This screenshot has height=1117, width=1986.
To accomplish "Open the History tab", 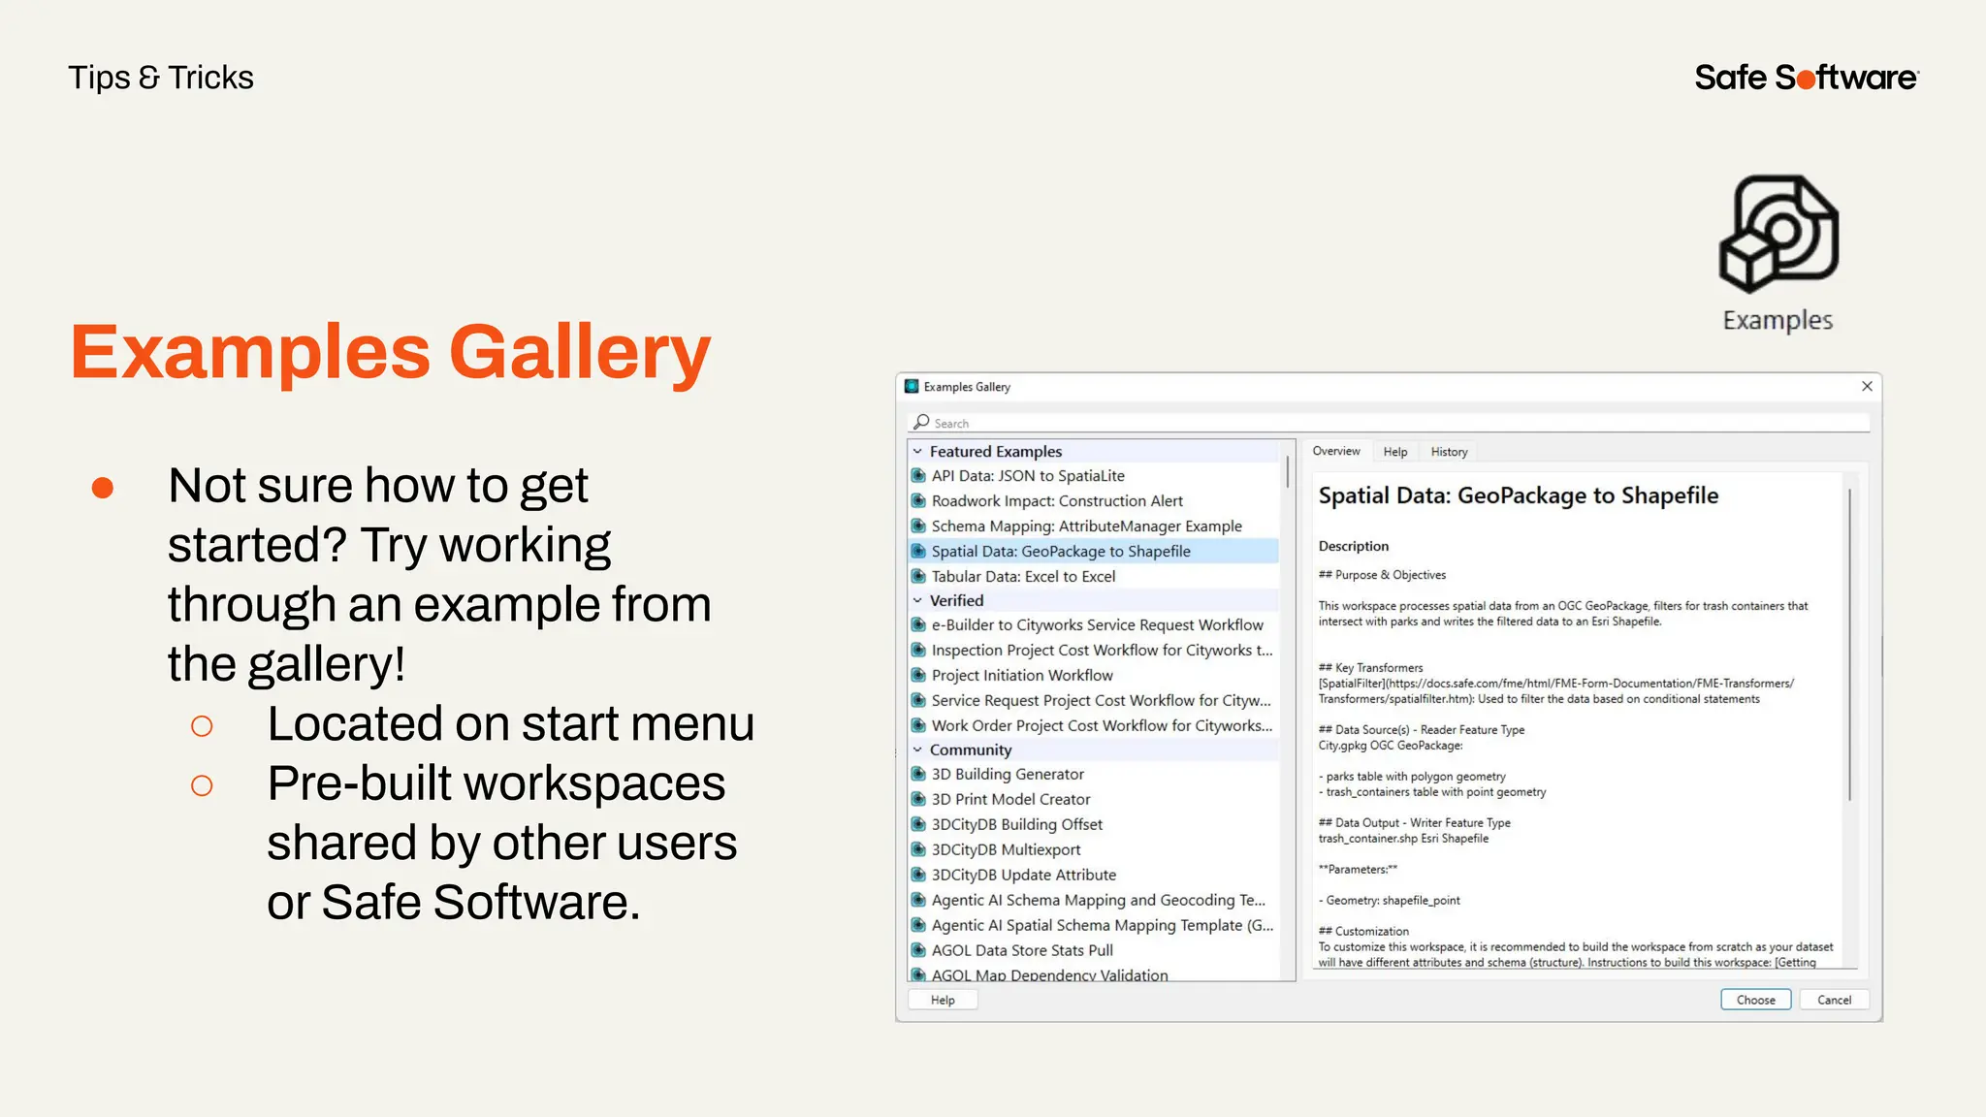I will [x=1449, y=452].
